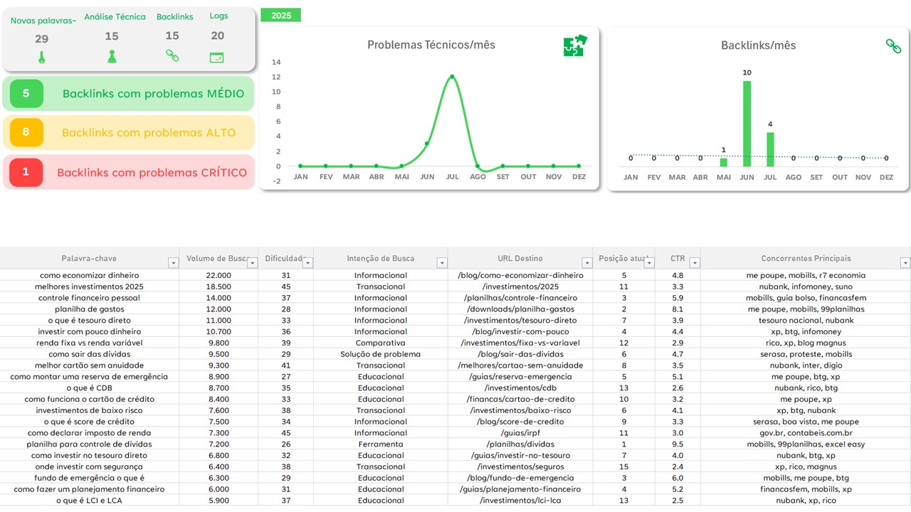Click the JUN bar labeled 10 in Backlinks chart
911x512 pixels.
[747, 124]
